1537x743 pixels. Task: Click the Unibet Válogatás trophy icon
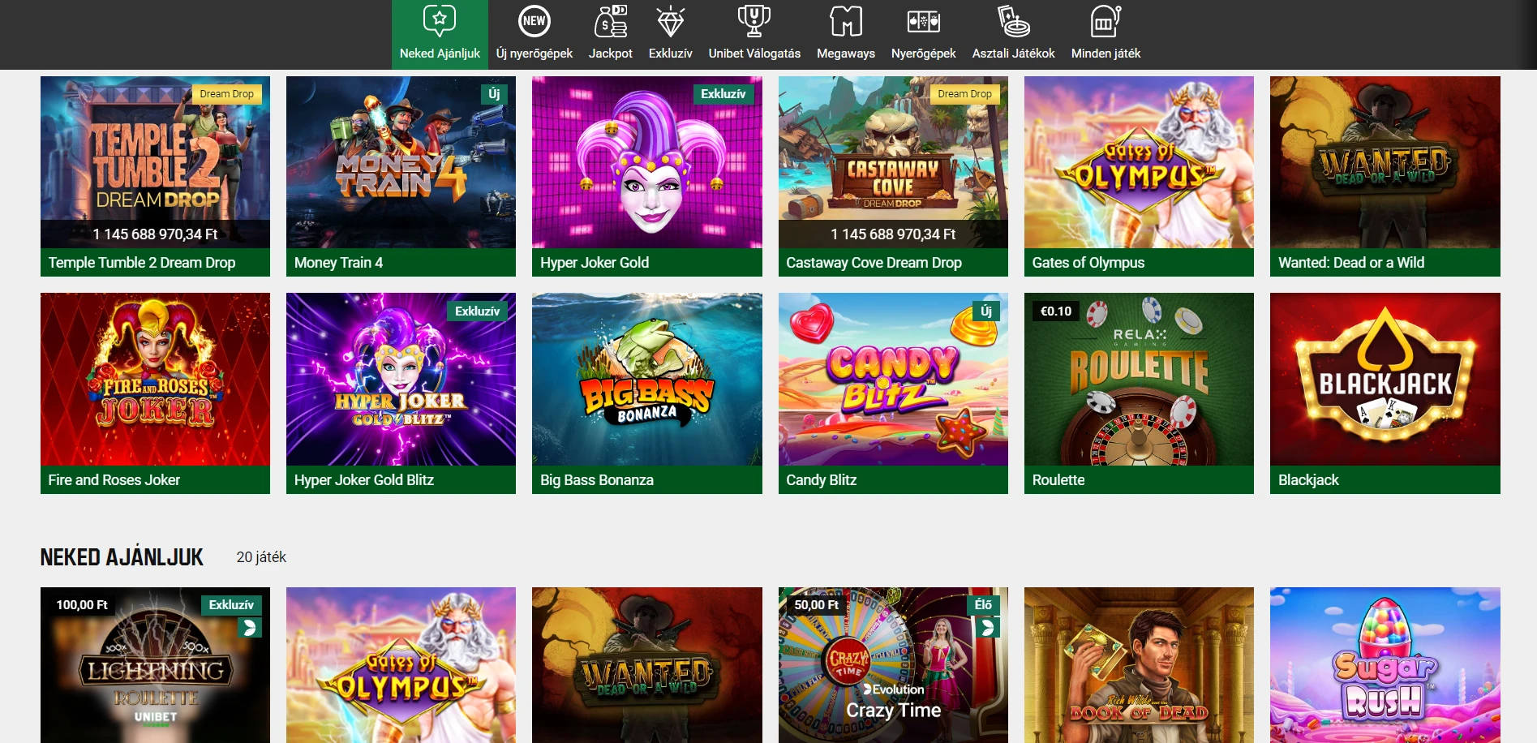pos(753,21)
